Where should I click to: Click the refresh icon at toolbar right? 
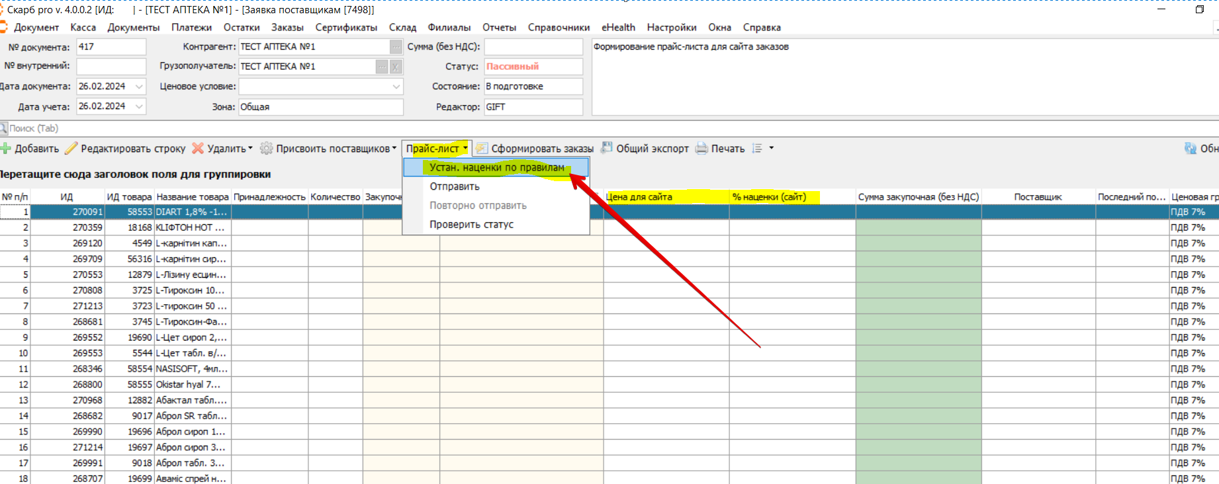coord(1191,148)
